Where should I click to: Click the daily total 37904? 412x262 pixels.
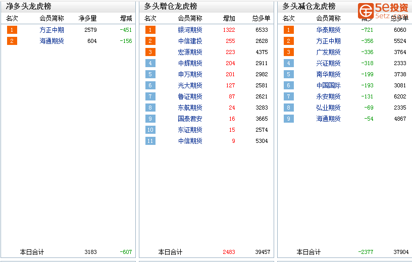[x=401, y=252]
